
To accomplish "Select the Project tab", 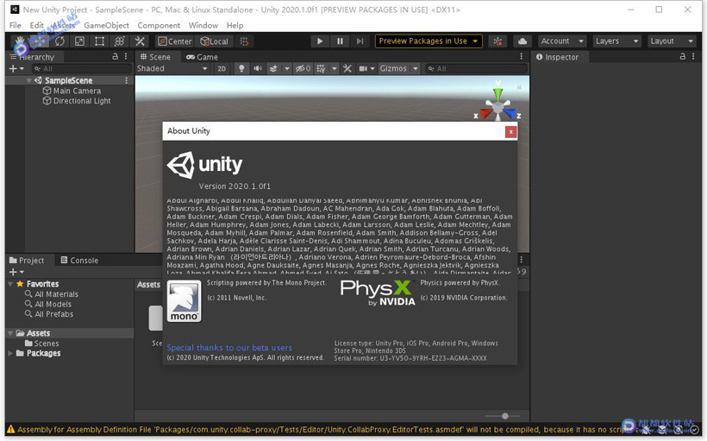I will pos(28,260).
